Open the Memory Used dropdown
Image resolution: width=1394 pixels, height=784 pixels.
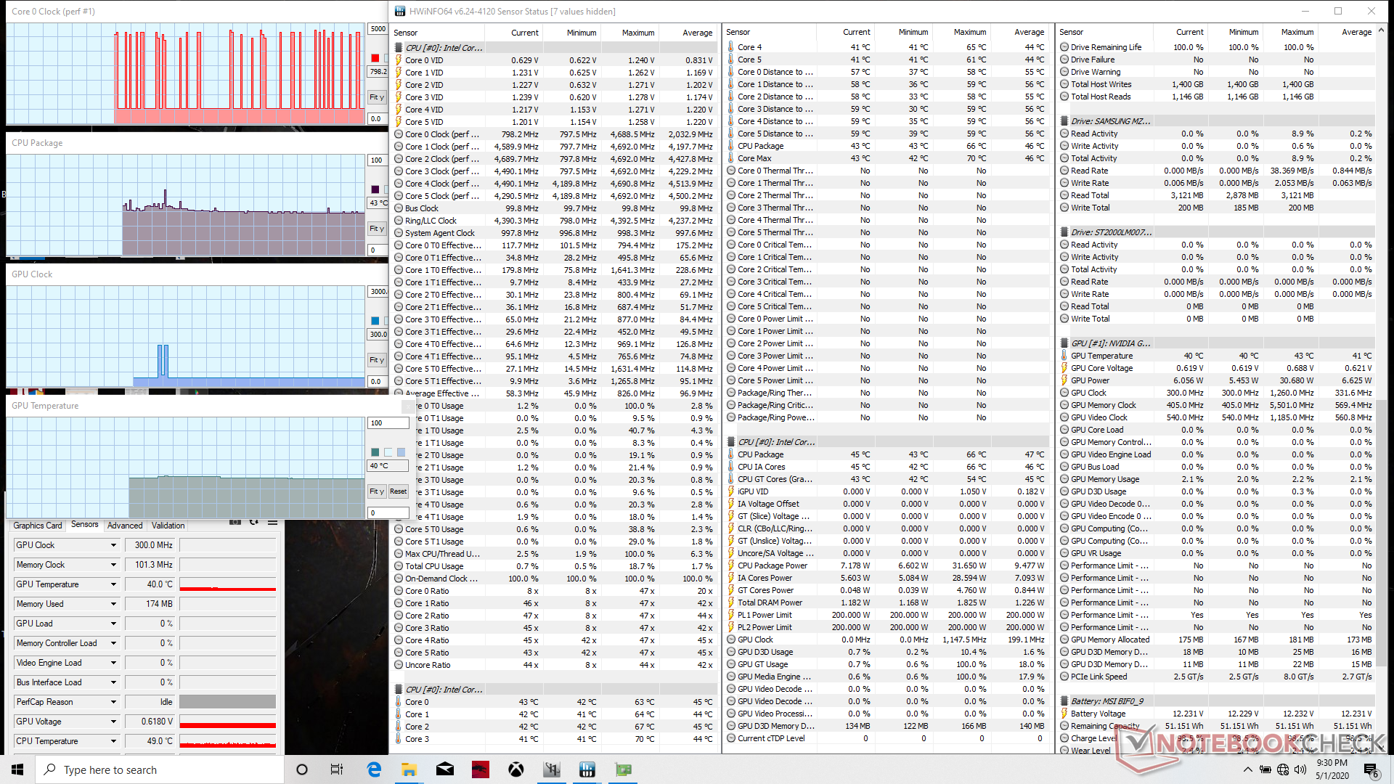[x=113, y=604]
